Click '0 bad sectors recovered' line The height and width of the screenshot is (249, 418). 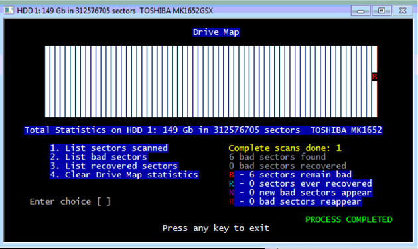[x=287, y=166]
